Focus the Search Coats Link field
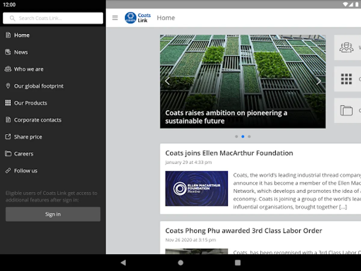The height and width of the screenshot is (271, 361). click(x=53, y=18)
